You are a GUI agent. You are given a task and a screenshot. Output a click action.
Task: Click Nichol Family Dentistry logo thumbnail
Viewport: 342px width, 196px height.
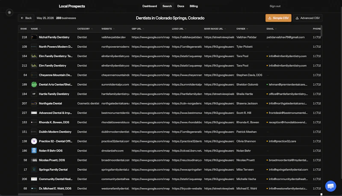(x=34, y=37)
